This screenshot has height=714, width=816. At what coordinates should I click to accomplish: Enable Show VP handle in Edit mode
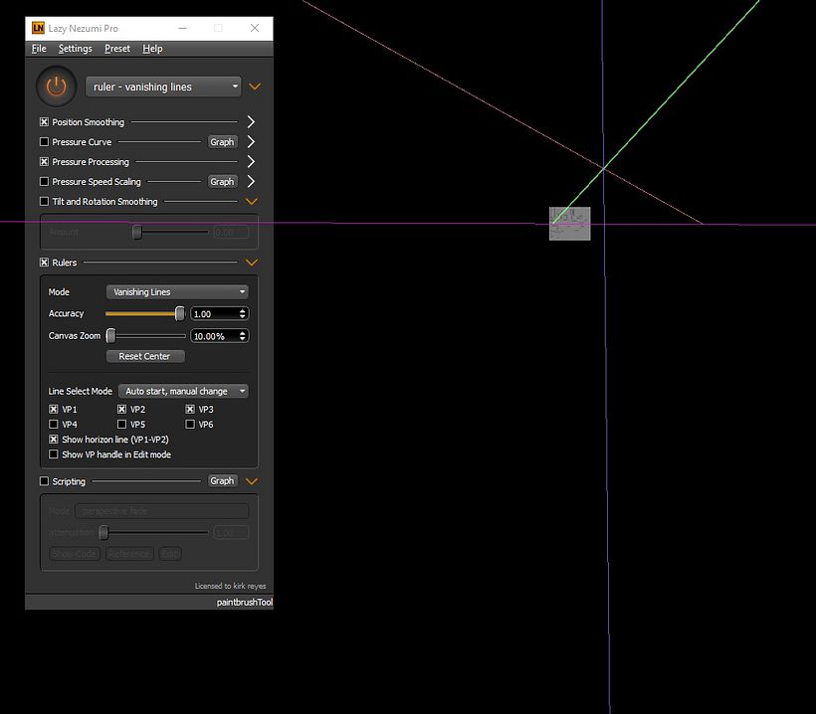[x=53, y=454]
